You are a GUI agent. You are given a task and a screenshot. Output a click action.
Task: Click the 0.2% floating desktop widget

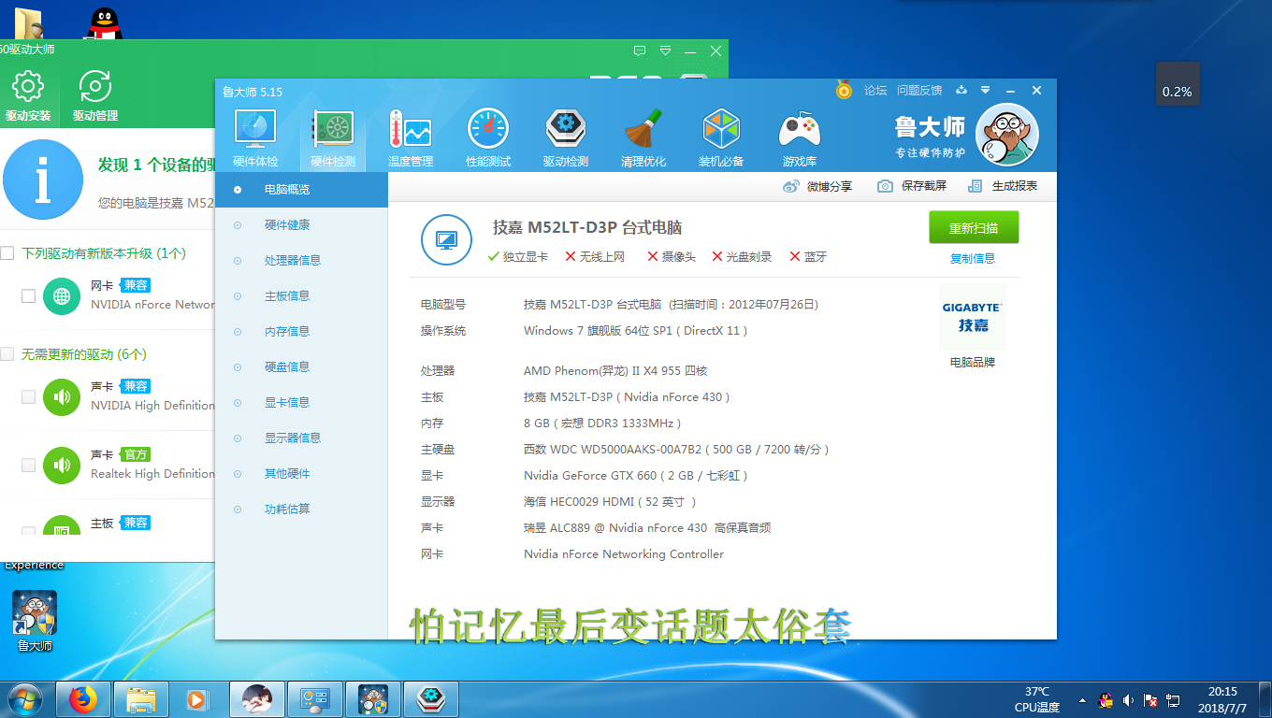click(1178, 84)
